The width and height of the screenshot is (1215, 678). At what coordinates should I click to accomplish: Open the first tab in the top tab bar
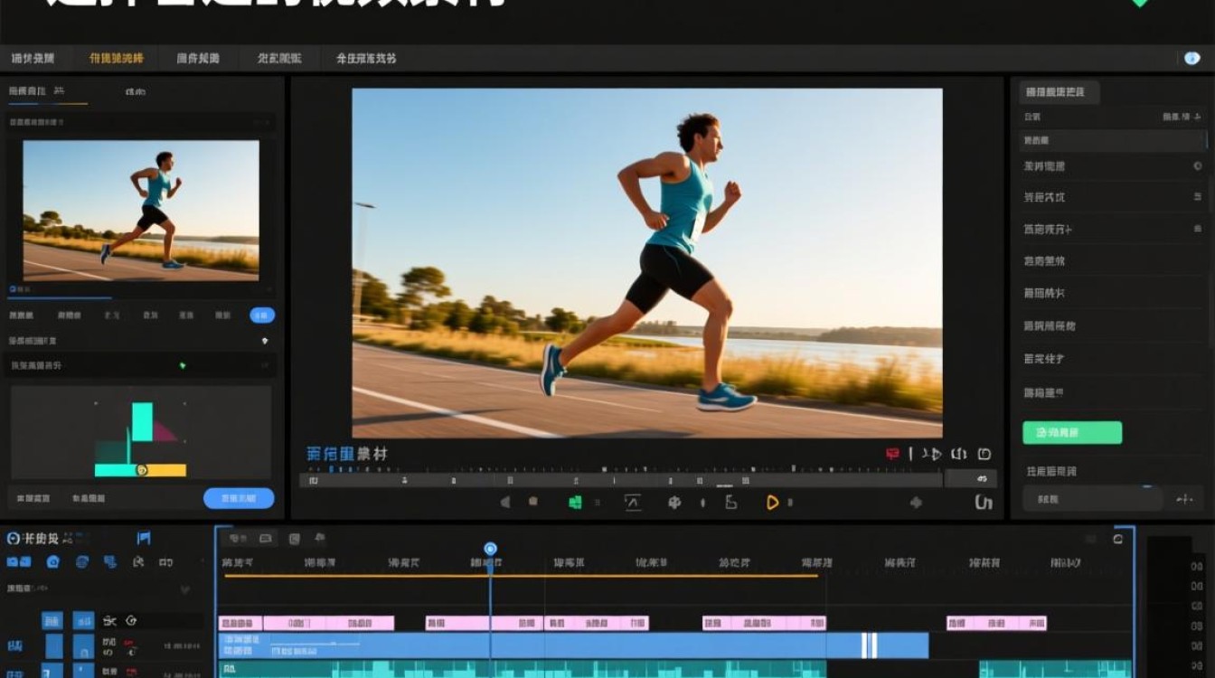tap(33, 59)
